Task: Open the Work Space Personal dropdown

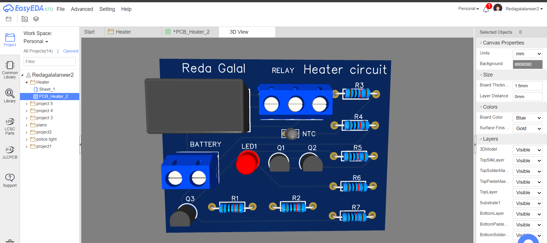Action: [36, 41]
